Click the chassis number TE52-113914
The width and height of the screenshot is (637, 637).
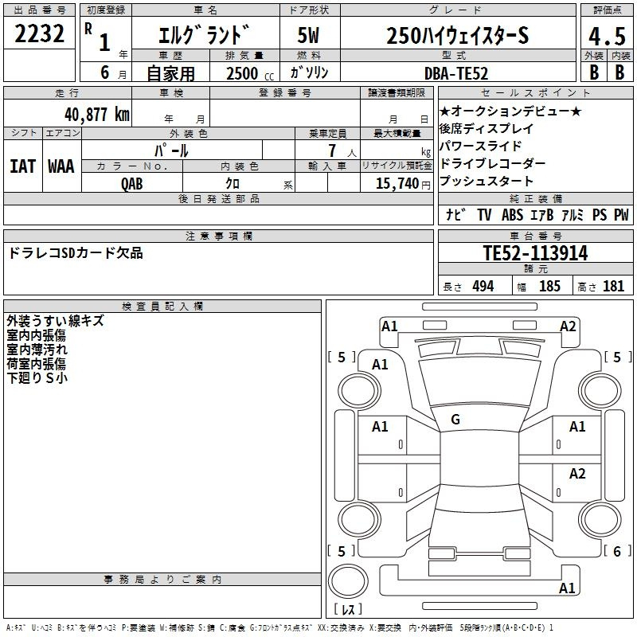pyautogui.click(x=535, y=253)
